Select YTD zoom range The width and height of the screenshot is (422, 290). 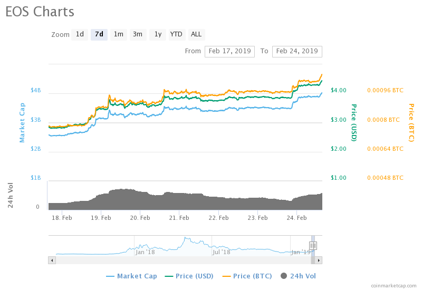tap(176, 35)
